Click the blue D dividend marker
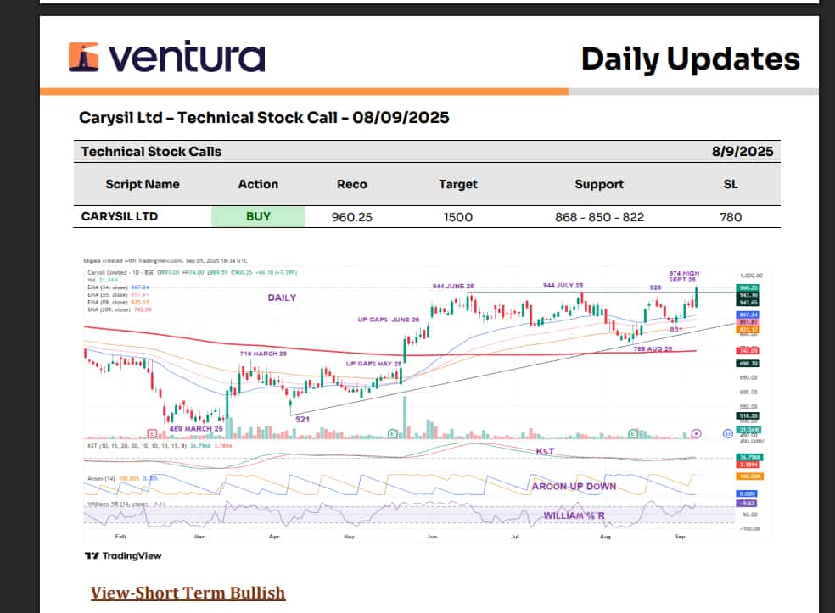This screenshot has width=835, height=613. tap(727, 433)
